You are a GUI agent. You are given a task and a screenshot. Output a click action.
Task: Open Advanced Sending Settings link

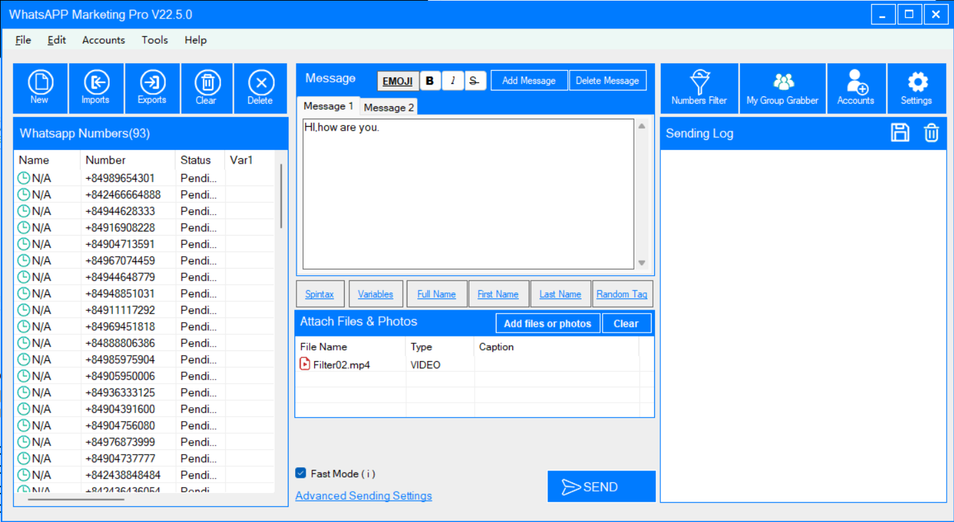pos(363,496)
